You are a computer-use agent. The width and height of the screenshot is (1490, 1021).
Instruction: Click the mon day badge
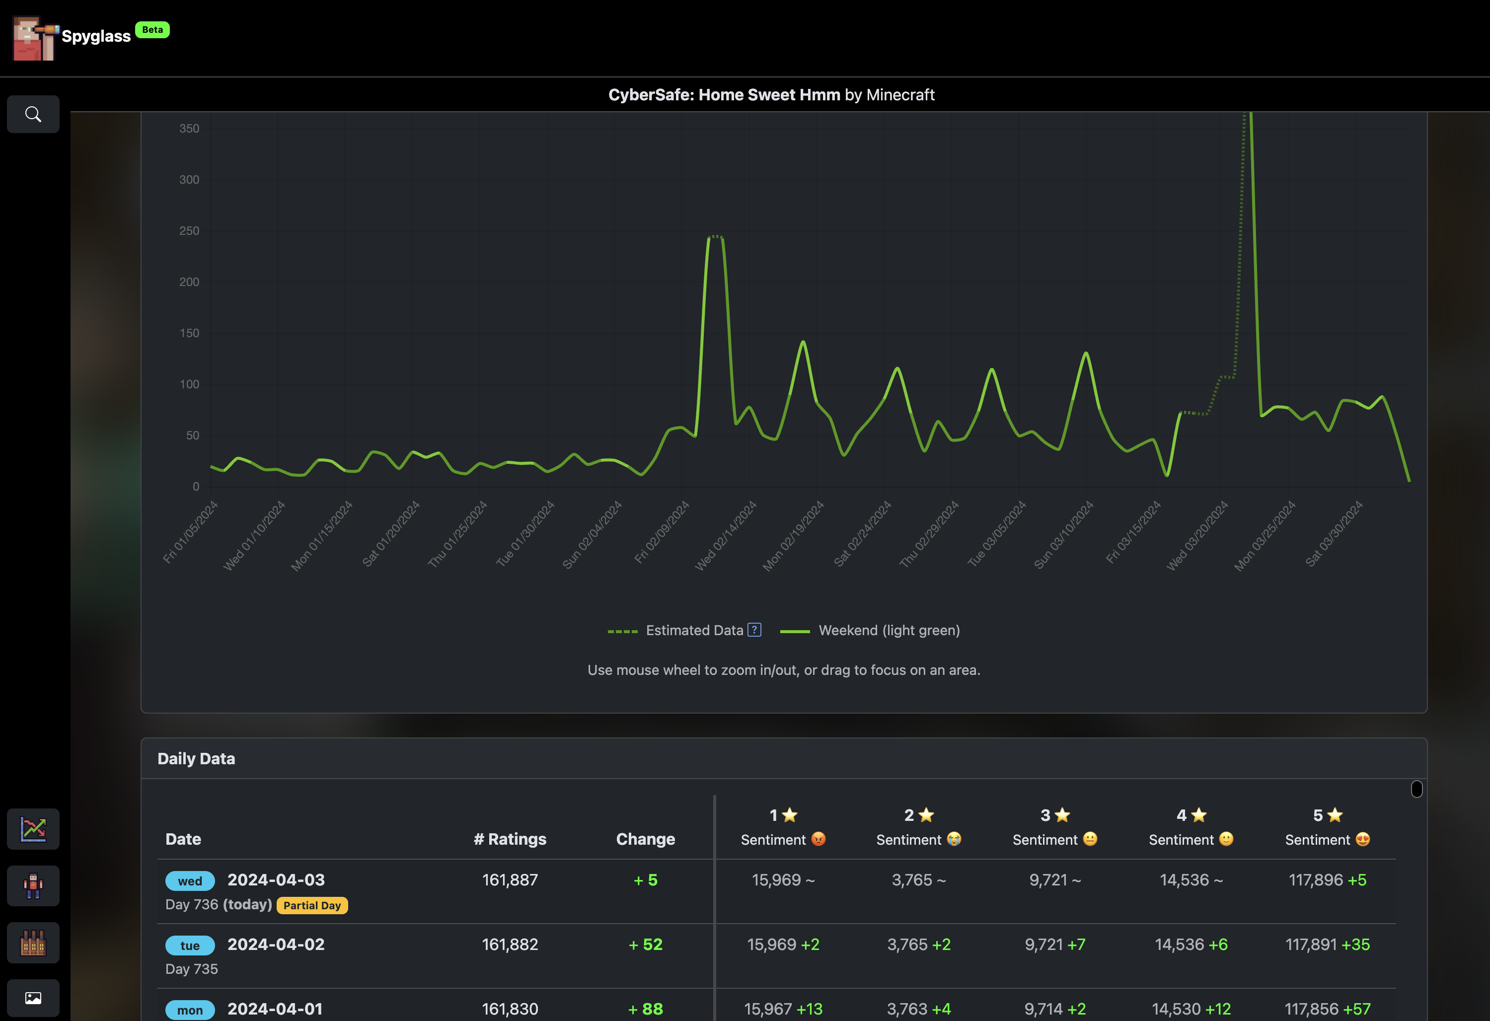tap(190, 1010)
